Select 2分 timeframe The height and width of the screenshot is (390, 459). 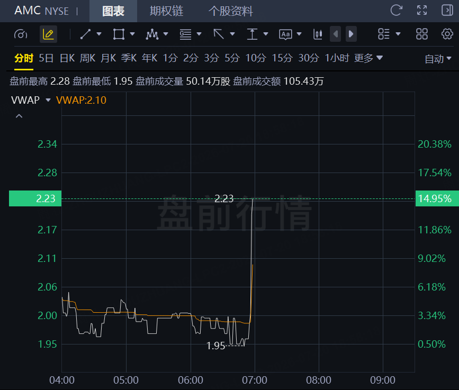[191, 58]
